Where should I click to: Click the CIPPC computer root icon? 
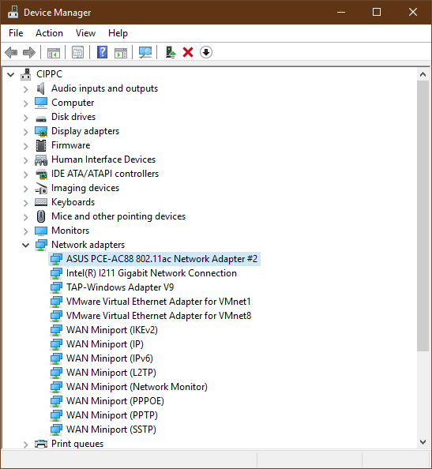click(26, 74)
